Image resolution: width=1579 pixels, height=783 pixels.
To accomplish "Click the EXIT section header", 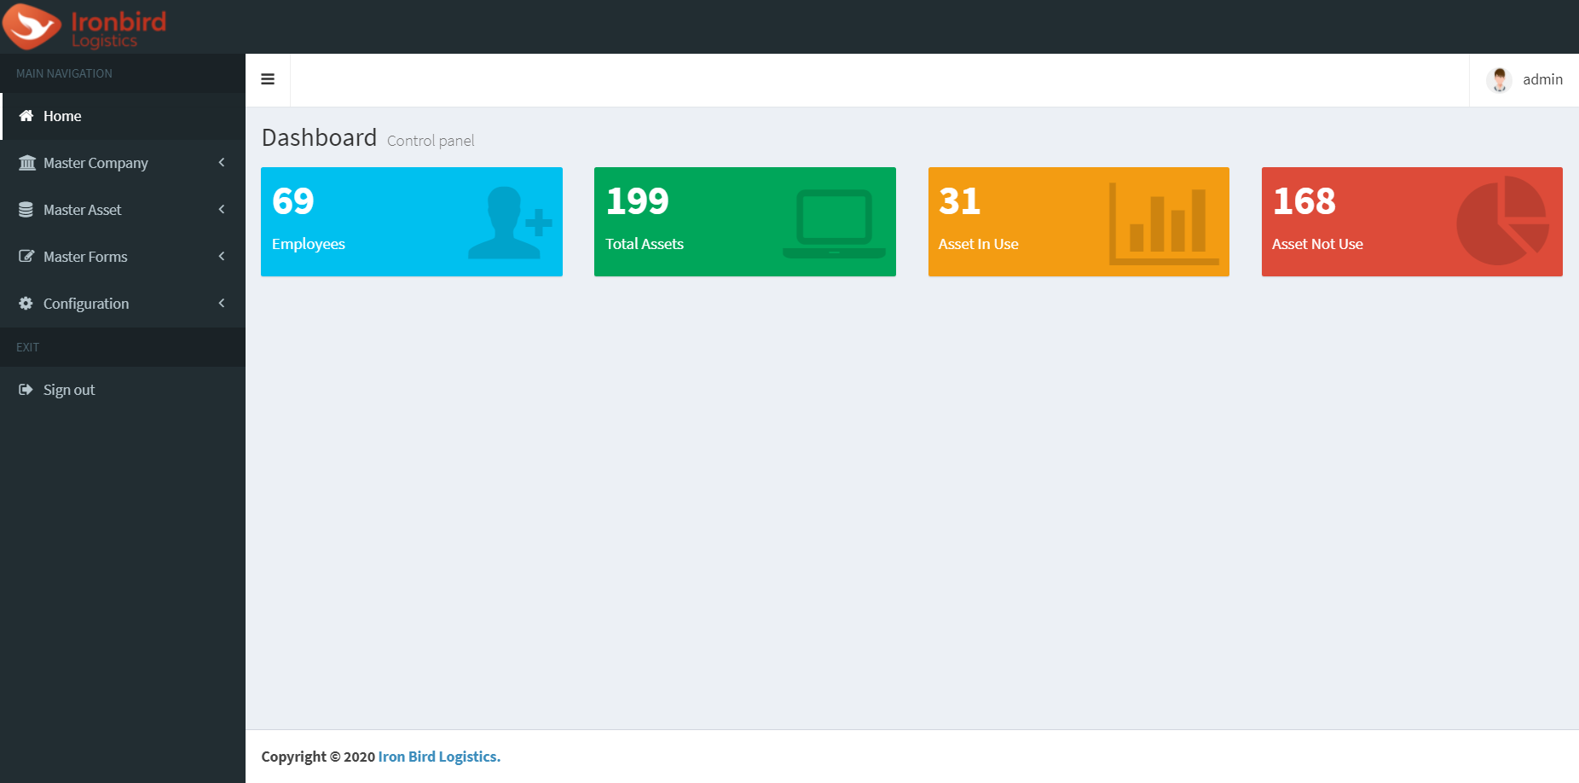I will [x=27, y=347].
